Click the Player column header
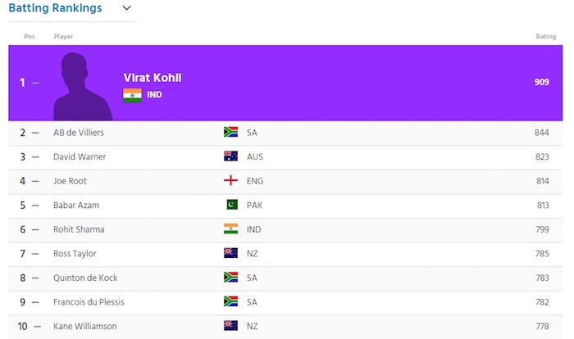The image size is (574, 339). [x=63, y=36]
